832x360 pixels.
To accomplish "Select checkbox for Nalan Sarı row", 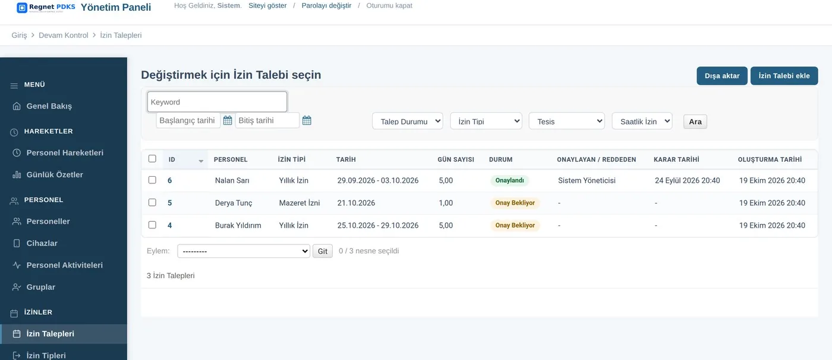I will click(152, 180).
